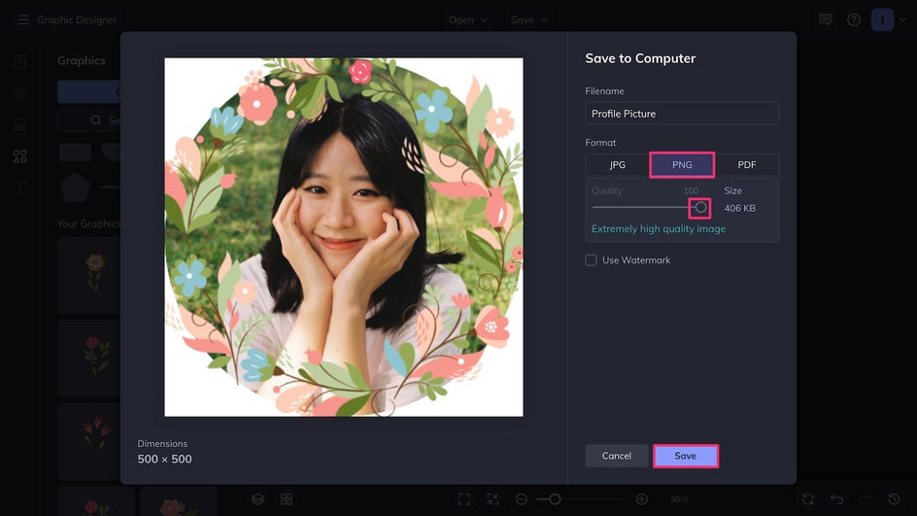The height and width of the screenshot is (516, 917).
Task: Open the Save dropdown in top bar
Action: click(x=528, y=19)
